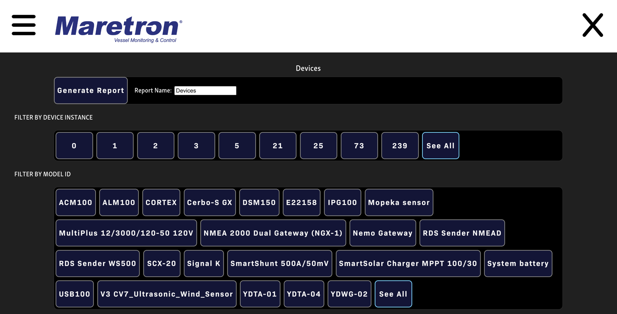Image resolution: width=617 pixels, height=314 pixels.
Task: Click the Devices page heading
Action: point(308,68)
